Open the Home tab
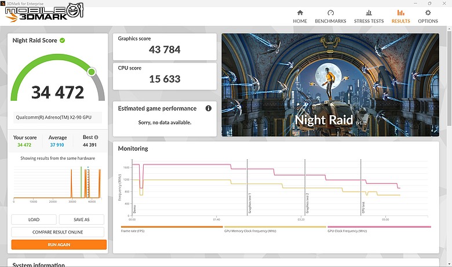 tap(300, 17)
